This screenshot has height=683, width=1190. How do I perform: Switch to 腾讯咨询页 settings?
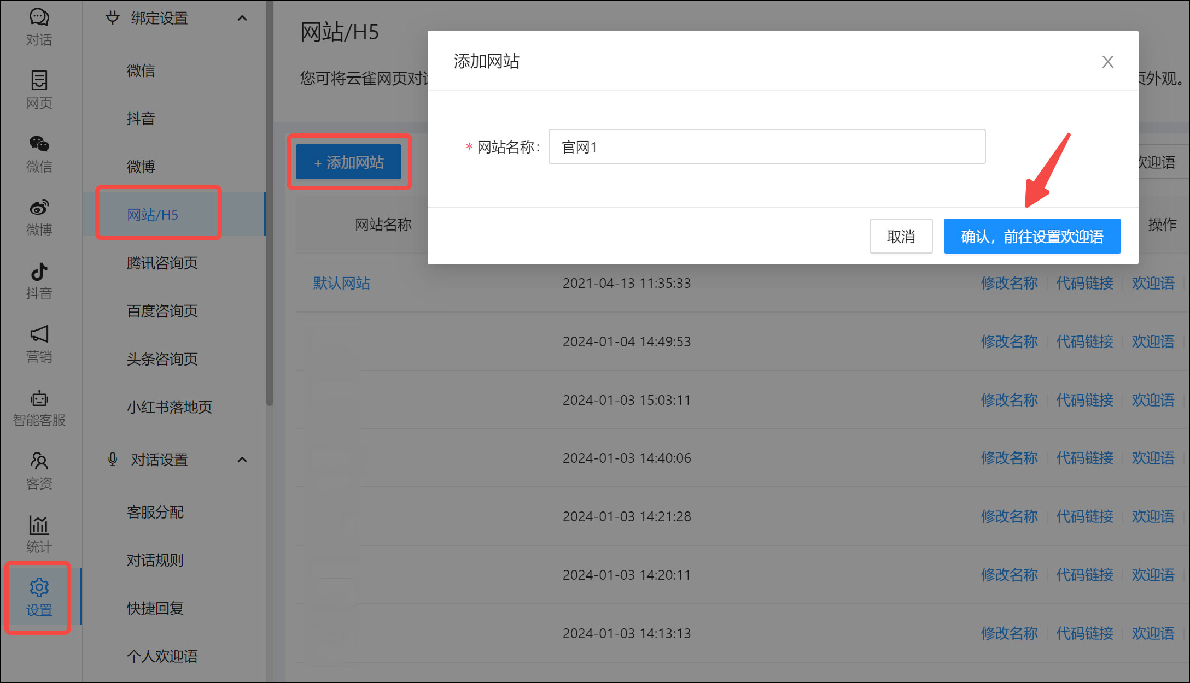[161, 263]
